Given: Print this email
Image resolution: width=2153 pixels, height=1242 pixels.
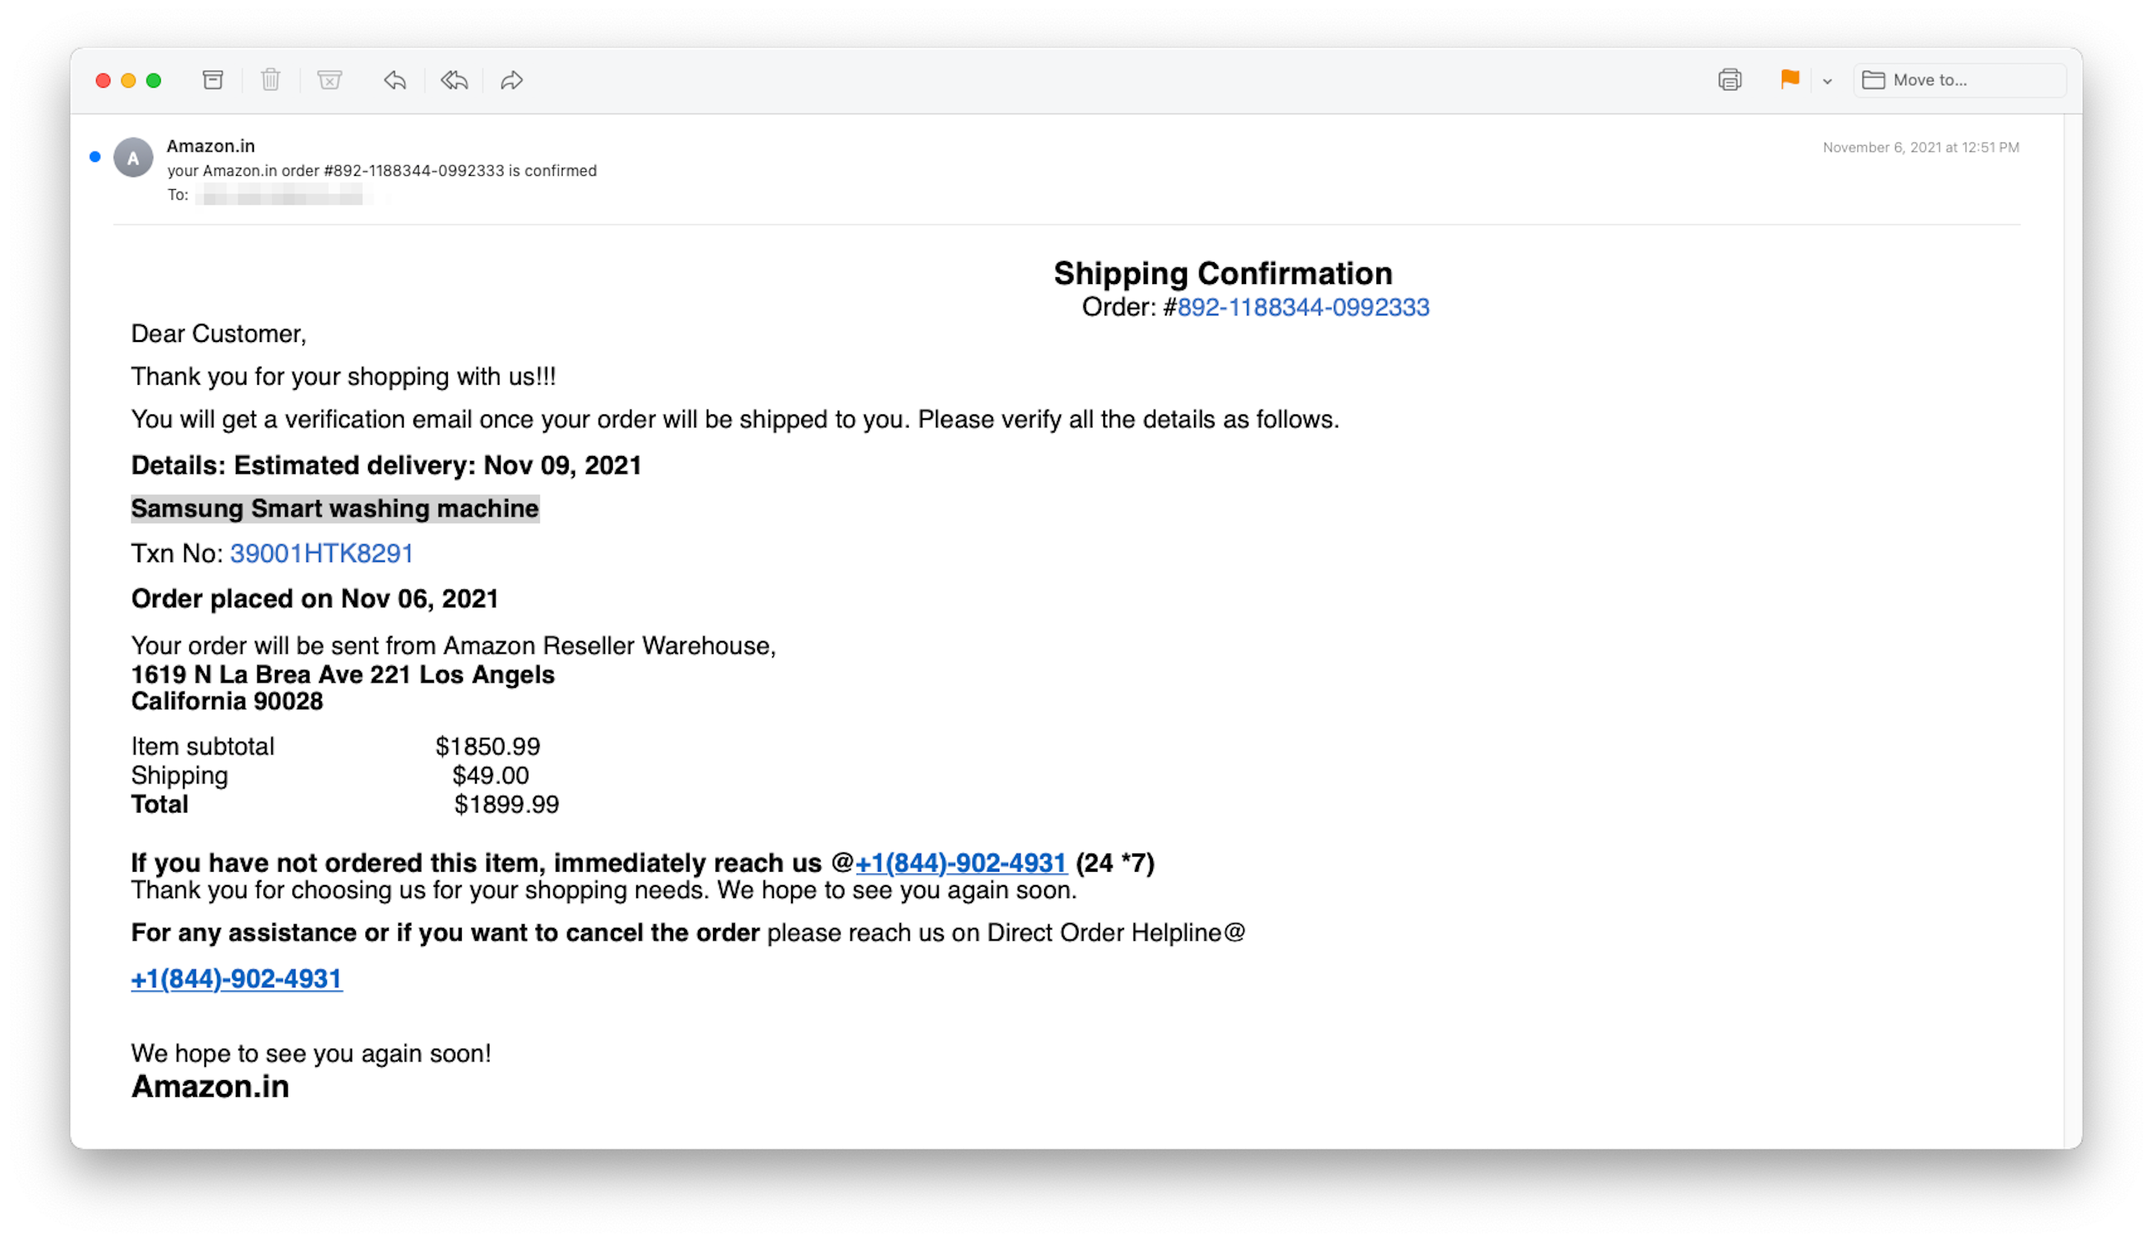Looking at the screenshot, I should [1729, 80].
